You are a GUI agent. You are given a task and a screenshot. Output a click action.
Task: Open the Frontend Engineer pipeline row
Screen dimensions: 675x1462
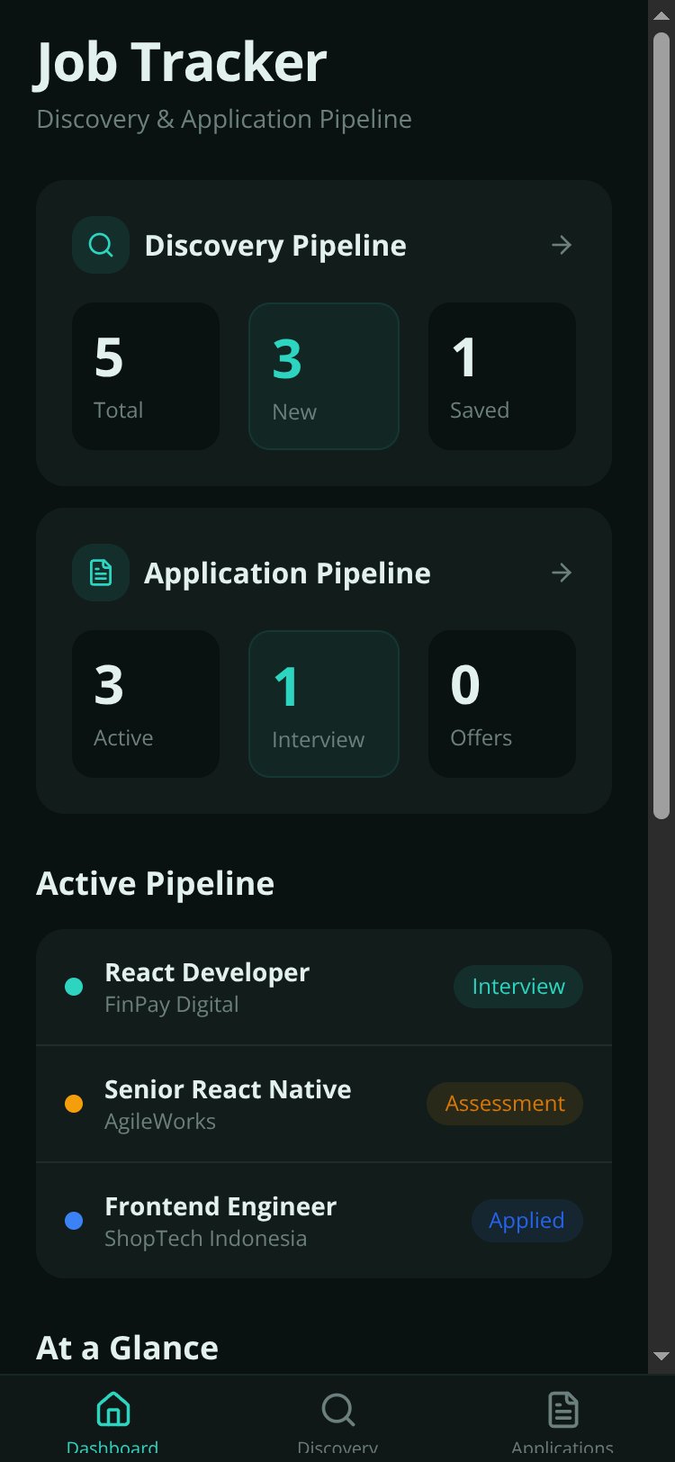(324, 1221)
